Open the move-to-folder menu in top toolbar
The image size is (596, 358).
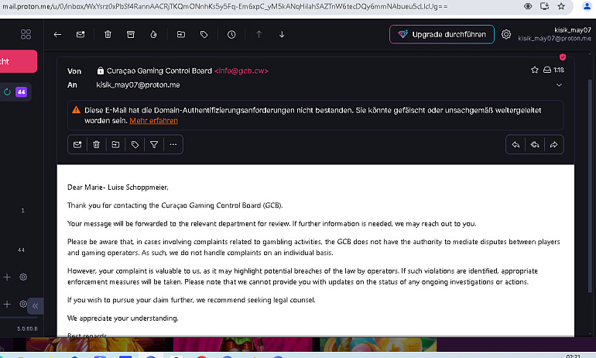(x=181, y=35)
